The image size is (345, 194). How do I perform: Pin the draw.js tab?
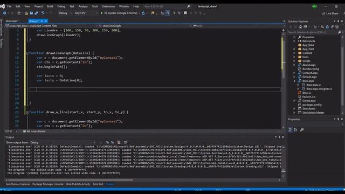42,21
